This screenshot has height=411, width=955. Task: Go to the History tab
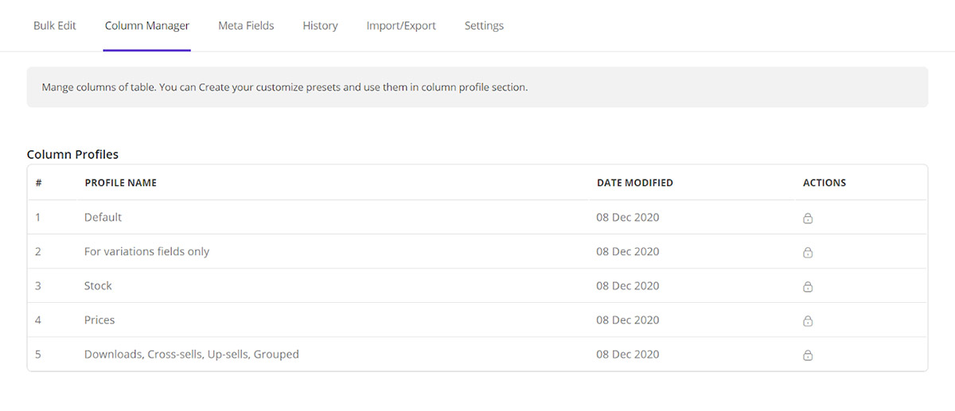(x=320, y=25)
